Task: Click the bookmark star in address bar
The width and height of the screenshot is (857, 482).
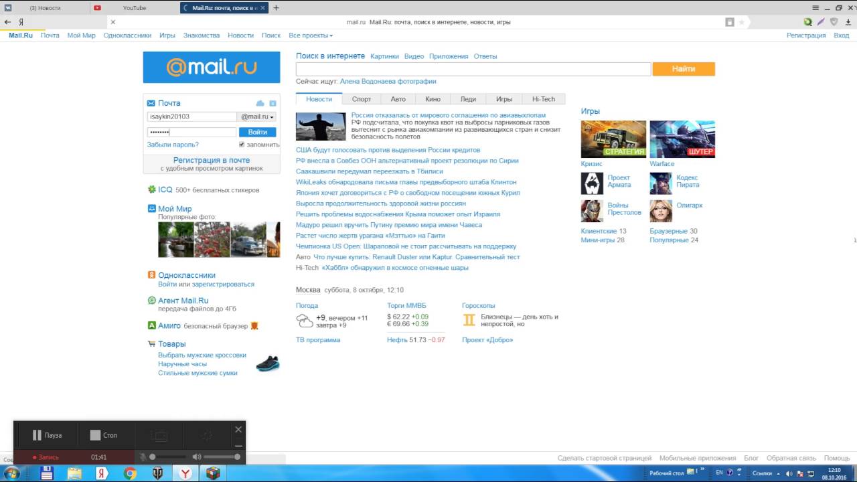Action: [741, 22]
